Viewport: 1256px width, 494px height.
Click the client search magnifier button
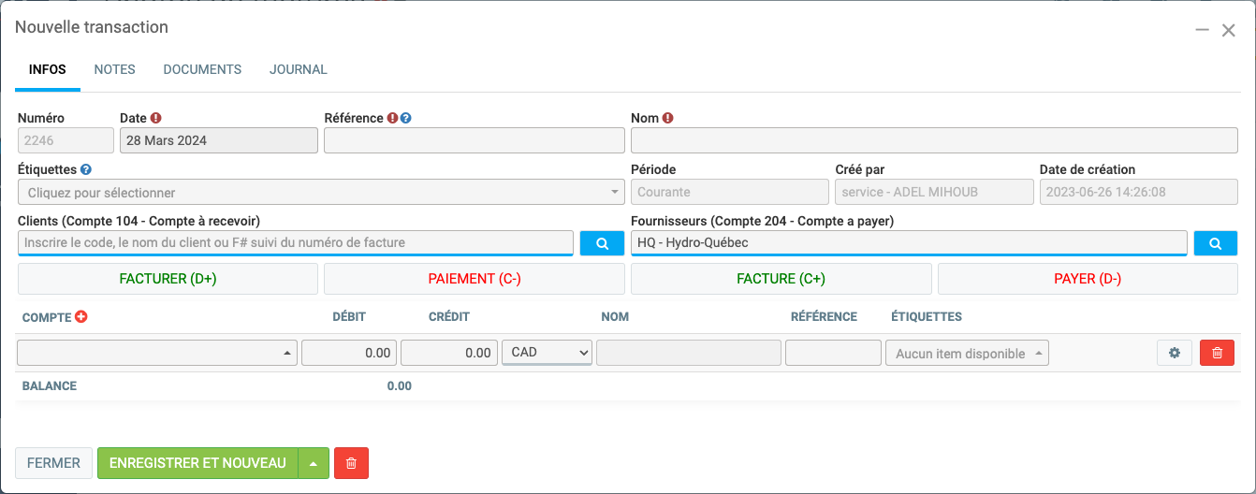click(x=603, y=243)
